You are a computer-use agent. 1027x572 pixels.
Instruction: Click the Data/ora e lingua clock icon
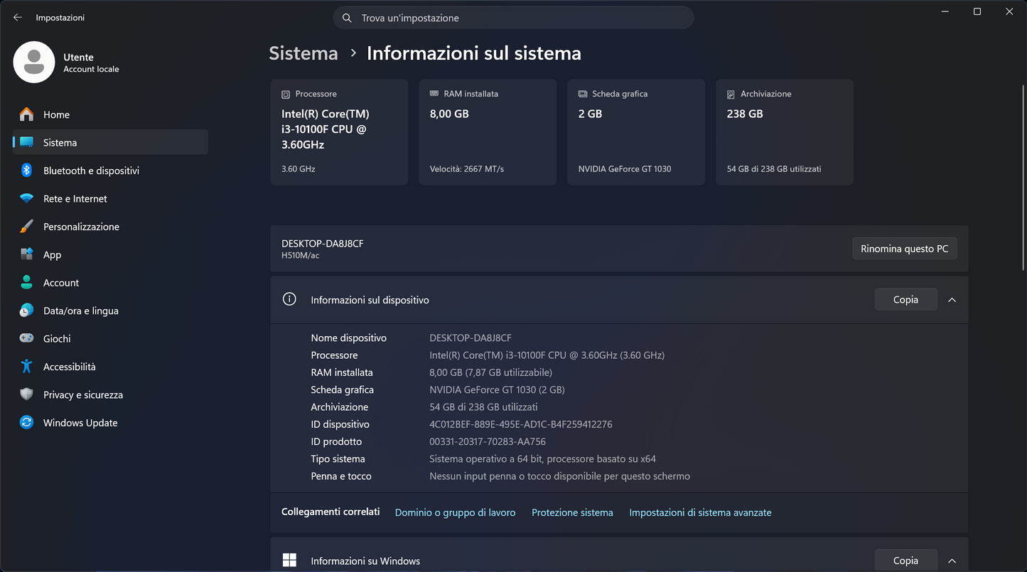coord(26,311)
